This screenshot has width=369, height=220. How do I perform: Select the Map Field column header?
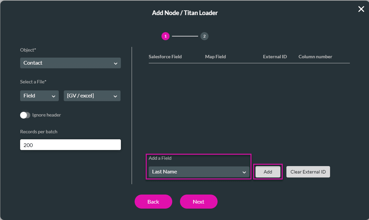[215, 57]
